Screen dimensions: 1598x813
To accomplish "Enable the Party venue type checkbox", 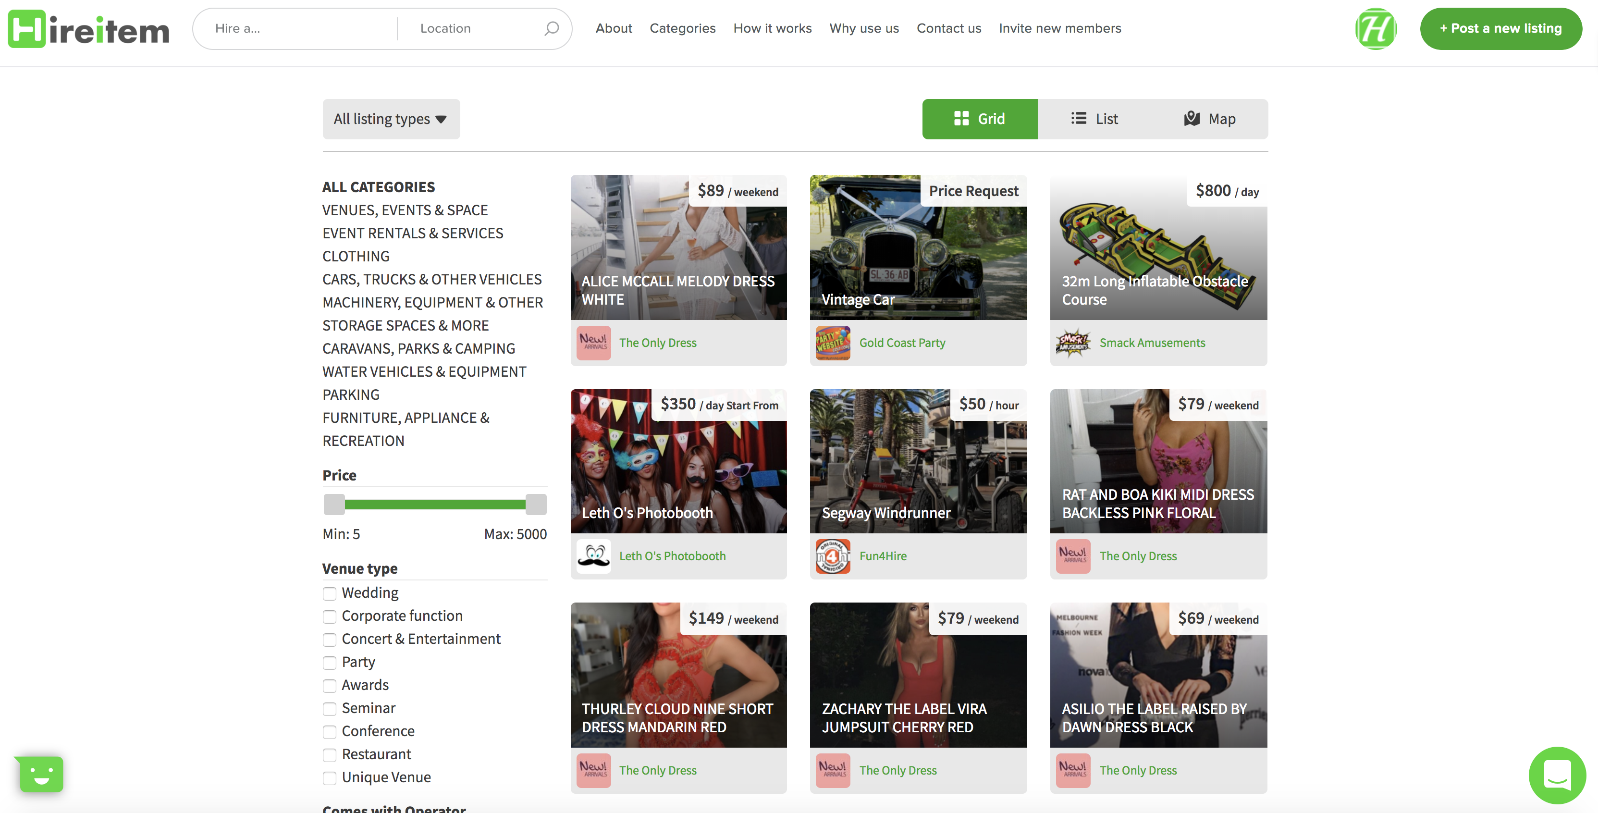I will [x=330, y=663].
